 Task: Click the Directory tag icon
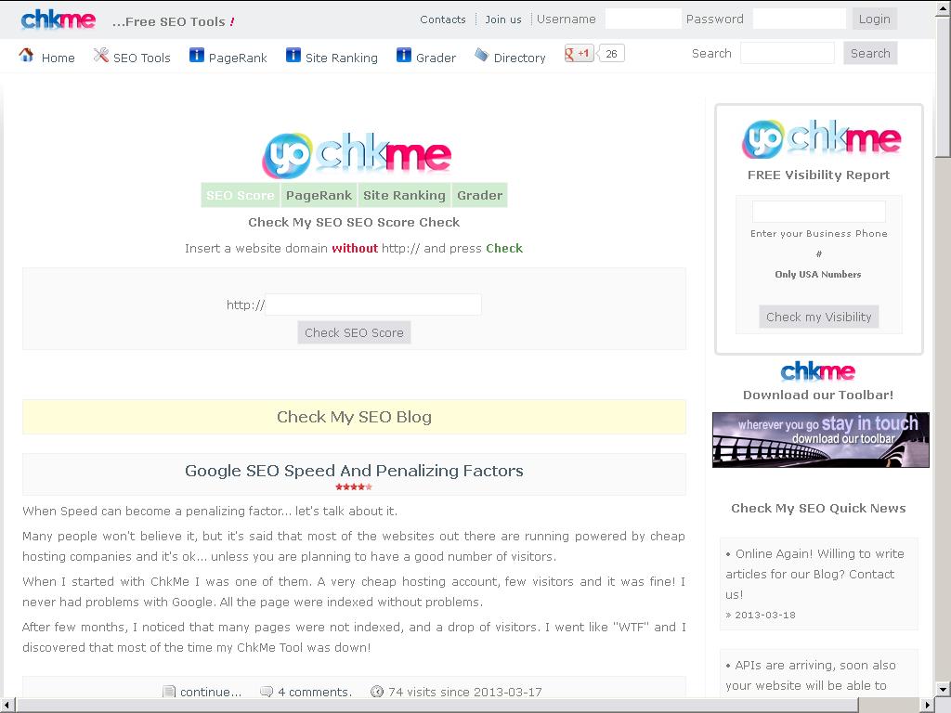482,55
